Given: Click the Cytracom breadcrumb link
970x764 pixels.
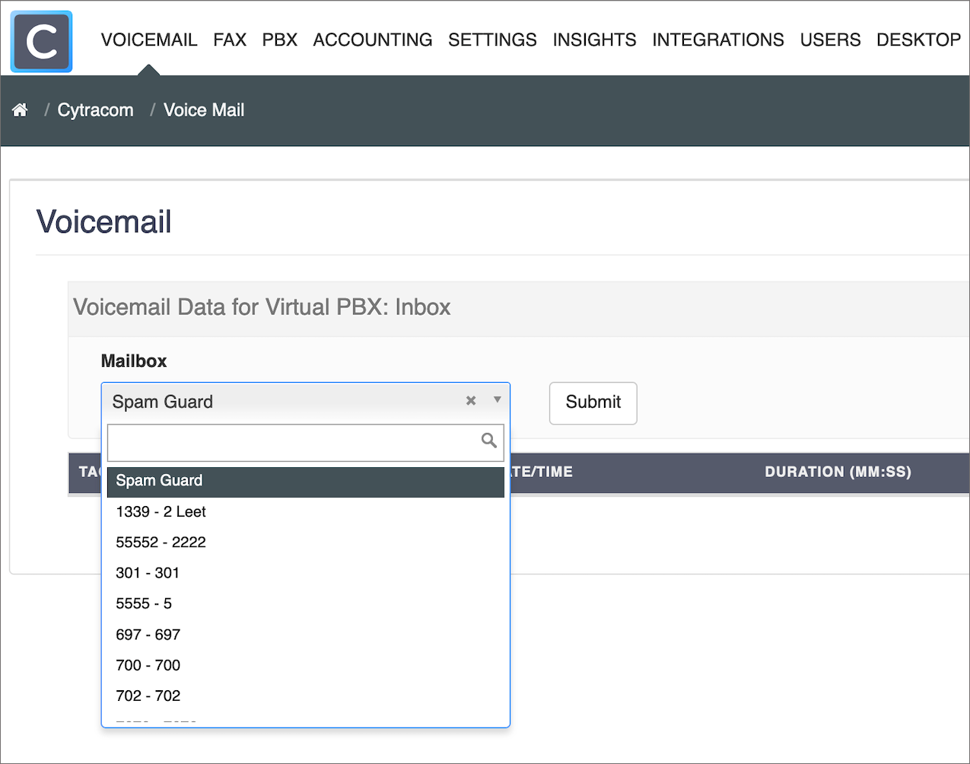Looking at the screenshot, I should (x=96, y=110).
